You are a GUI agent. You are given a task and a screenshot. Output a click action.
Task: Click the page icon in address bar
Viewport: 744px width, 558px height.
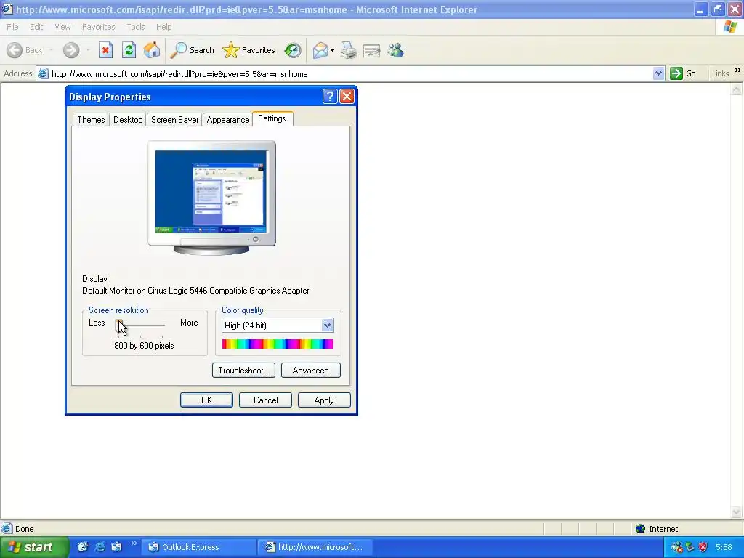(43, 73)
